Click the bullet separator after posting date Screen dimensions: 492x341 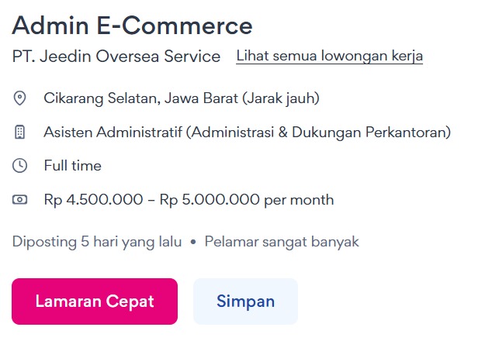click(193, 242)
